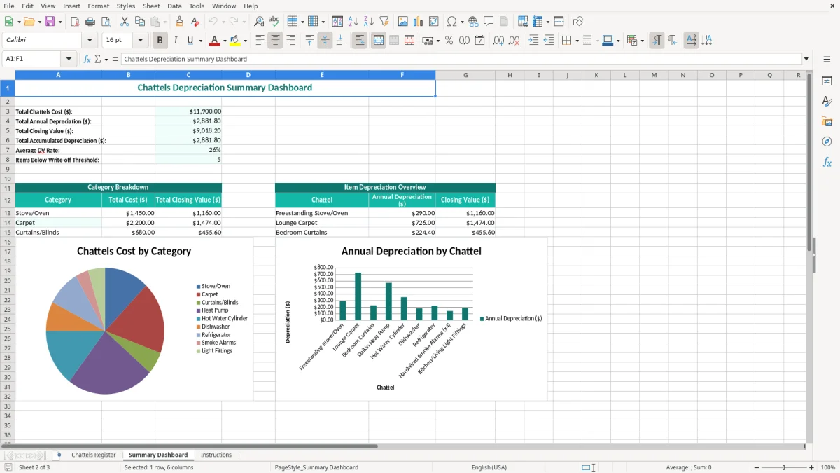Viewport: 840px width, 473px height.
Task: Toggle Underline formatting
Action: [x=190, y=41]
